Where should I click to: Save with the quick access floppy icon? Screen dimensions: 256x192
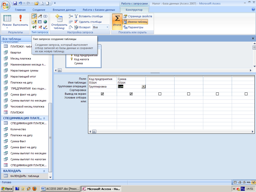(15, 3)
